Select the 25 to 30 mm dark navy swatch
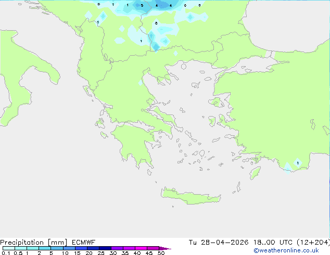 (105, 248)
